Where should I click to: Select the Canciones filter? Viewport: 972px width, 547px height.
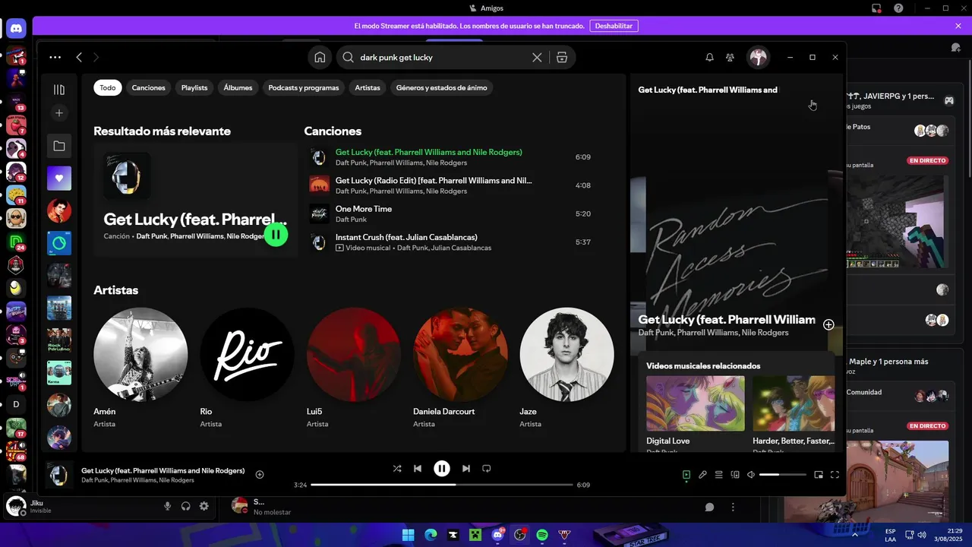[x=149, y=87]
